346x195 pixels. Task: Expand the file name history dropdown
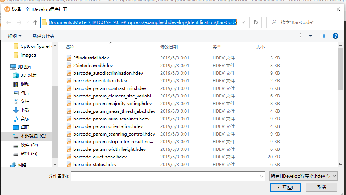261,176
